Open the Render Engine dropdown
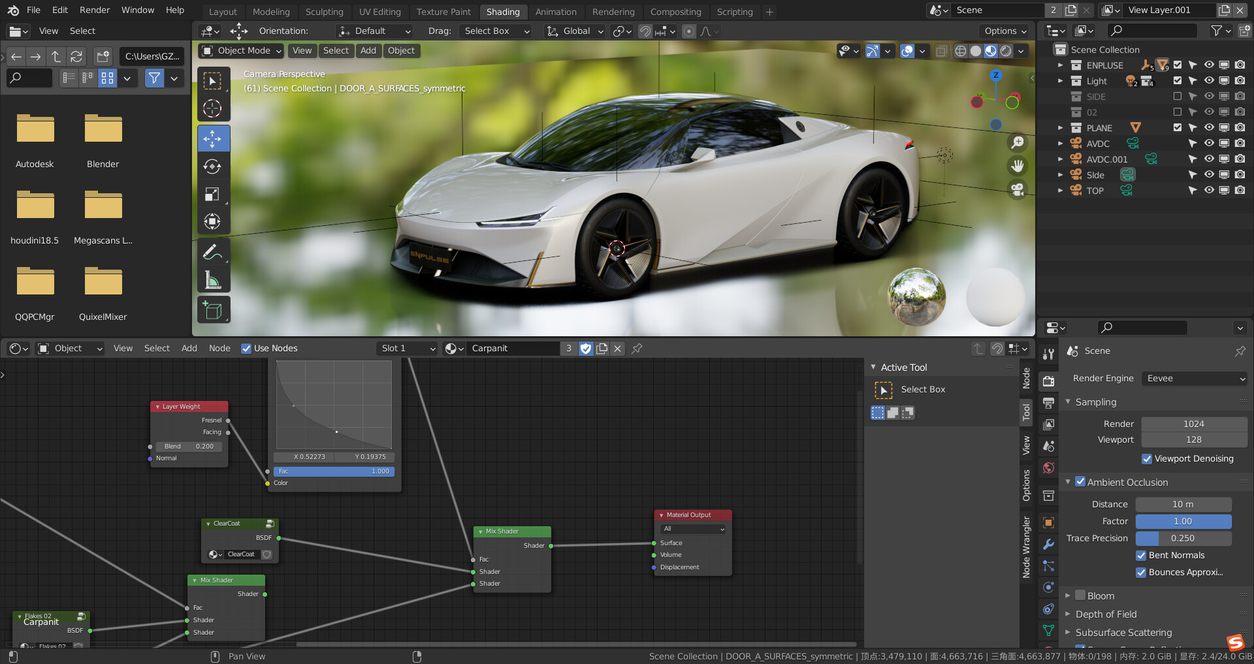The image size is (1254, 664). [1194, 378]
